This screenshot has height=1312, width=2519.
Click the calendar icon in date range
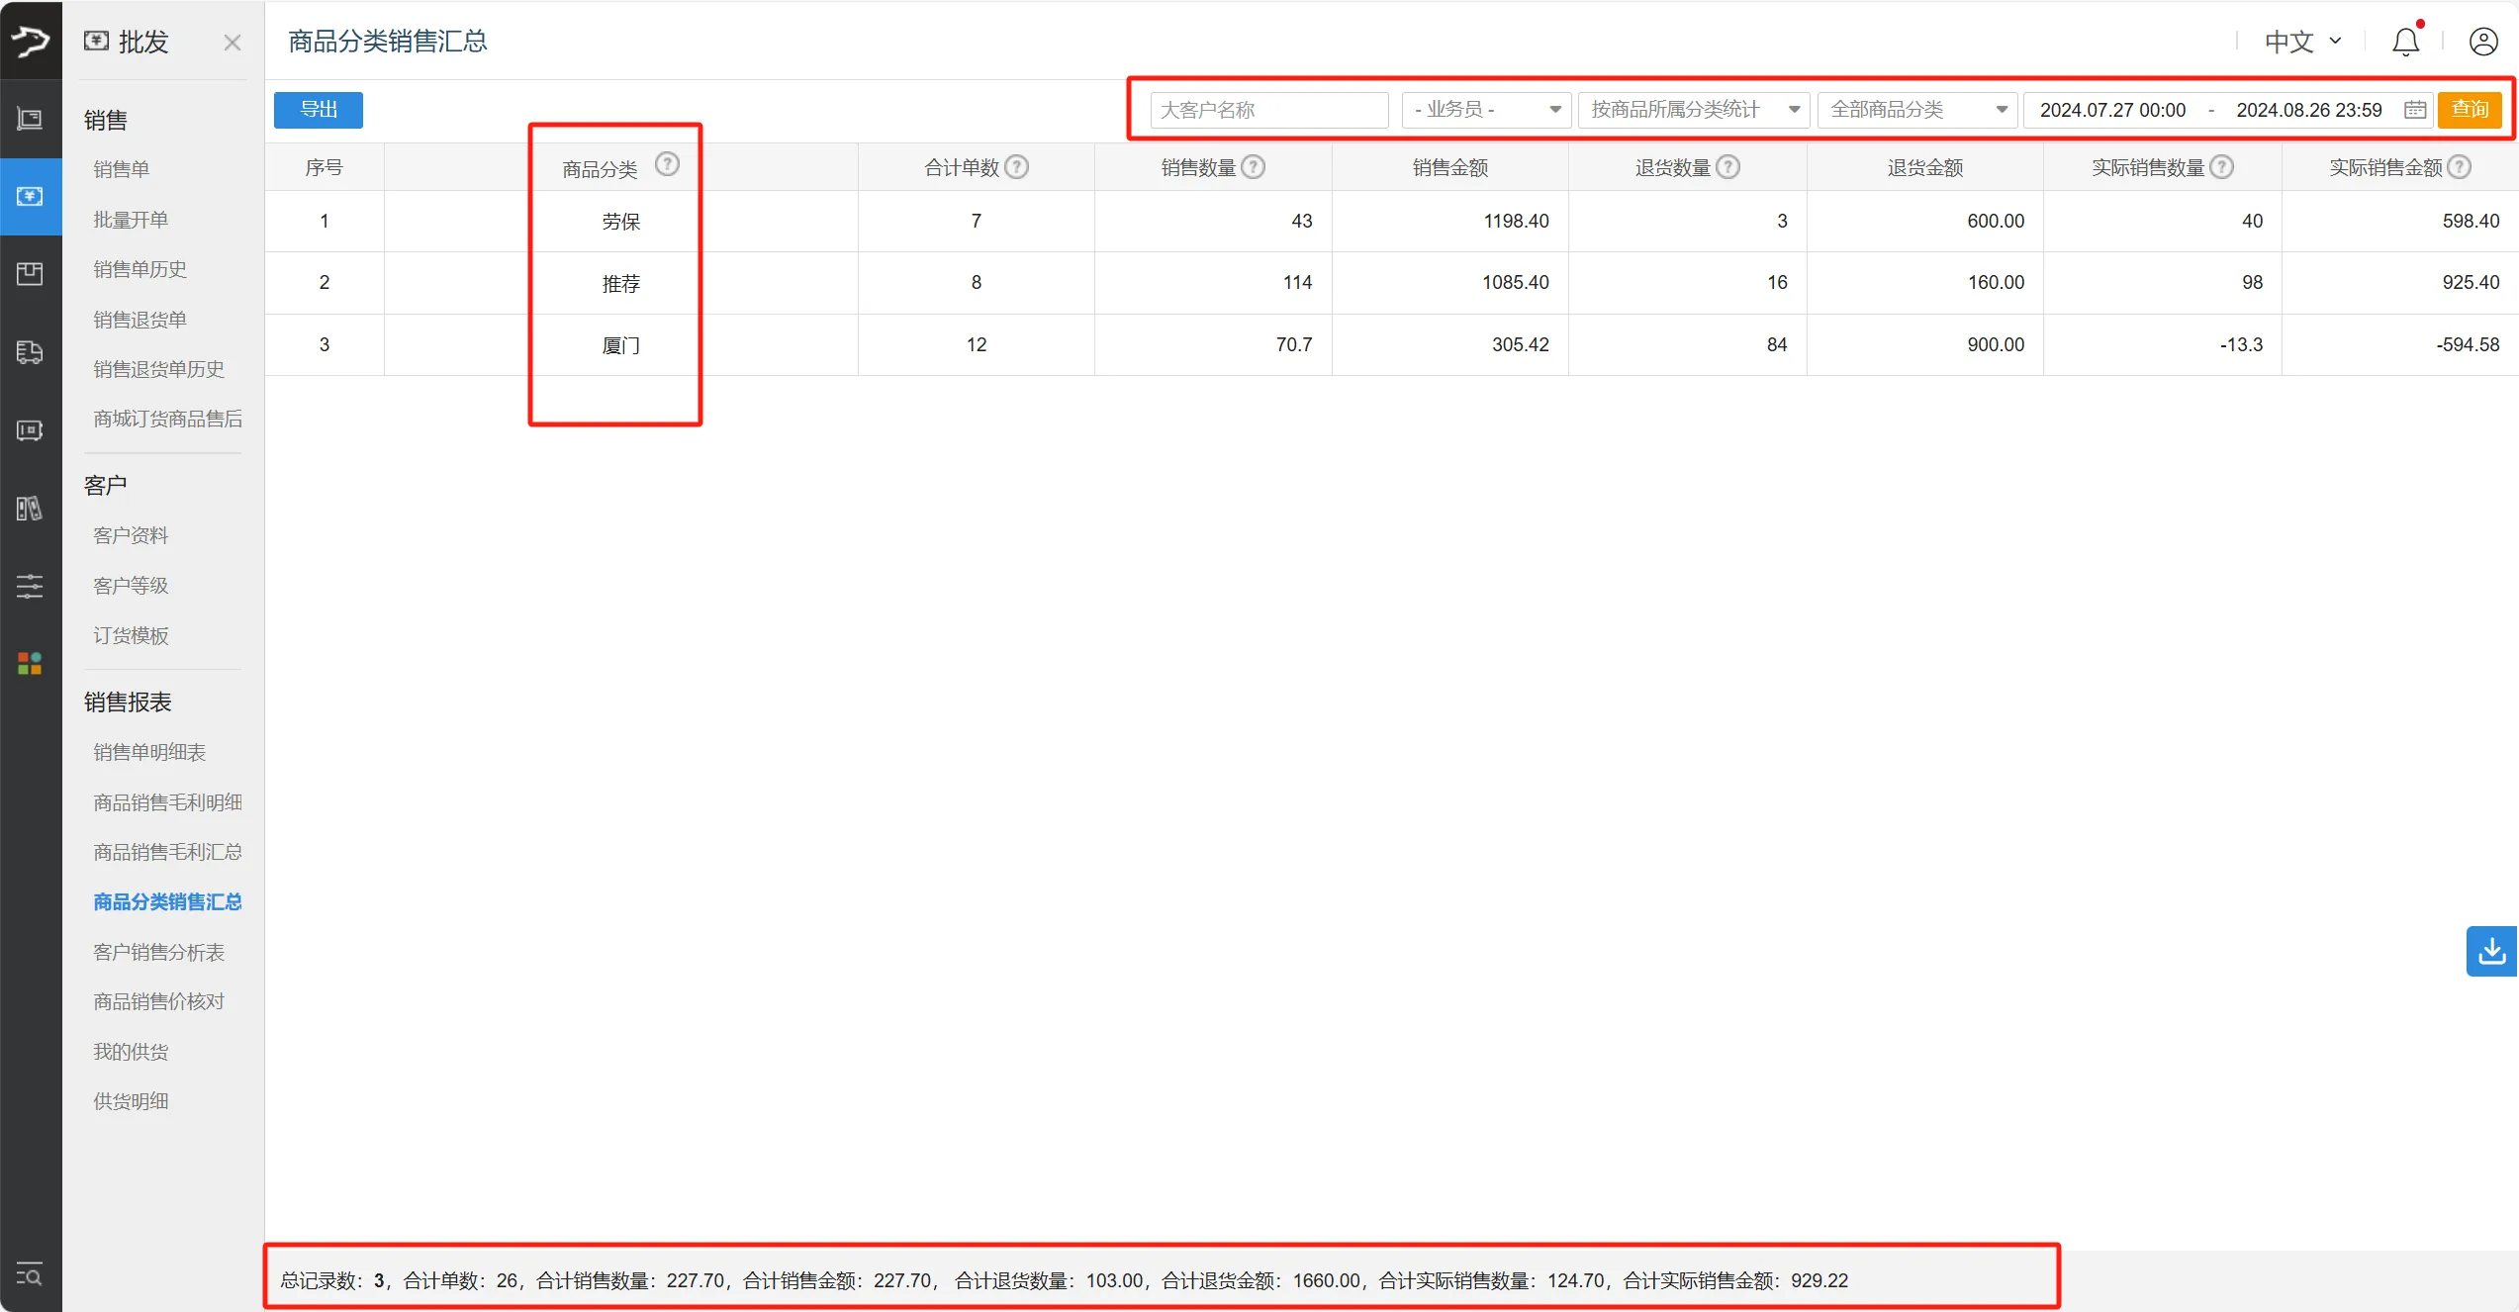pos(2415,110)
